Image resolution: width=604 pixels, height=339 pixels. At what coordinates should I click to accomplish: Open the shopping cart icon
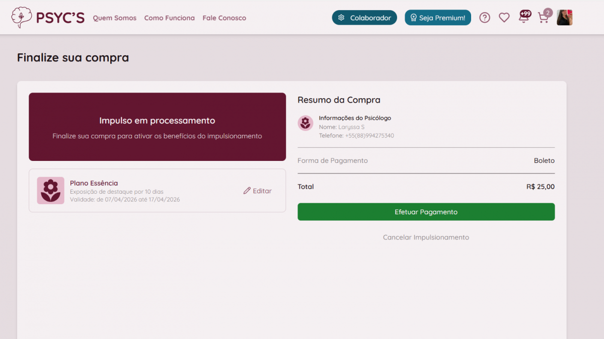pyautogui.click(x=543, y=18)
